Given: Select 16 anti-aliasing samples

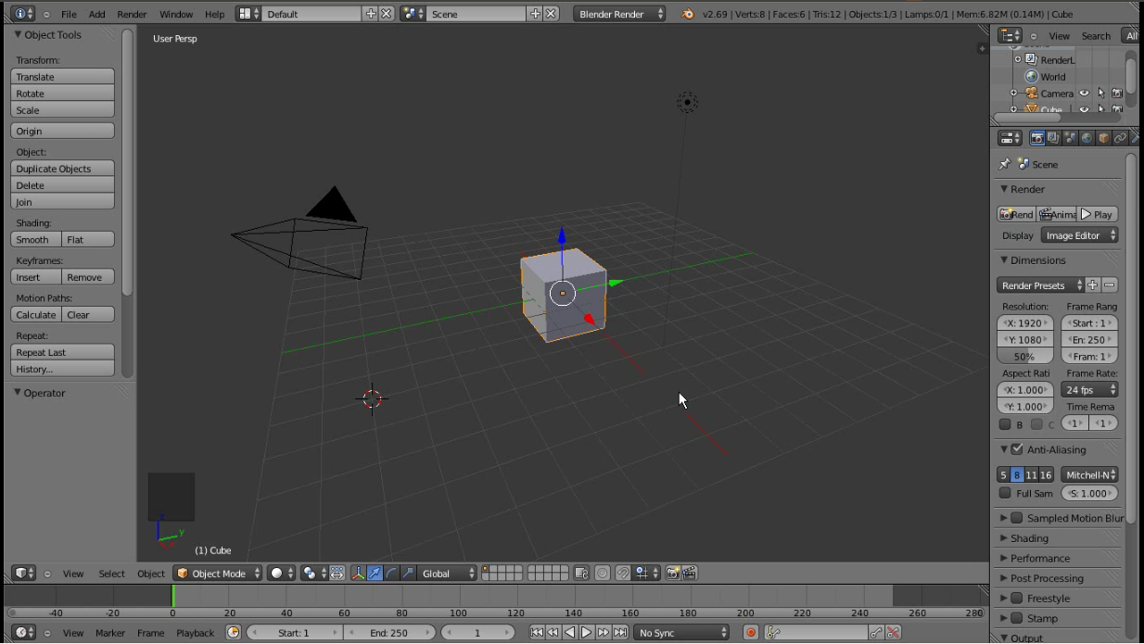Looking at the screenshot, I should (x=1047, y=475).
